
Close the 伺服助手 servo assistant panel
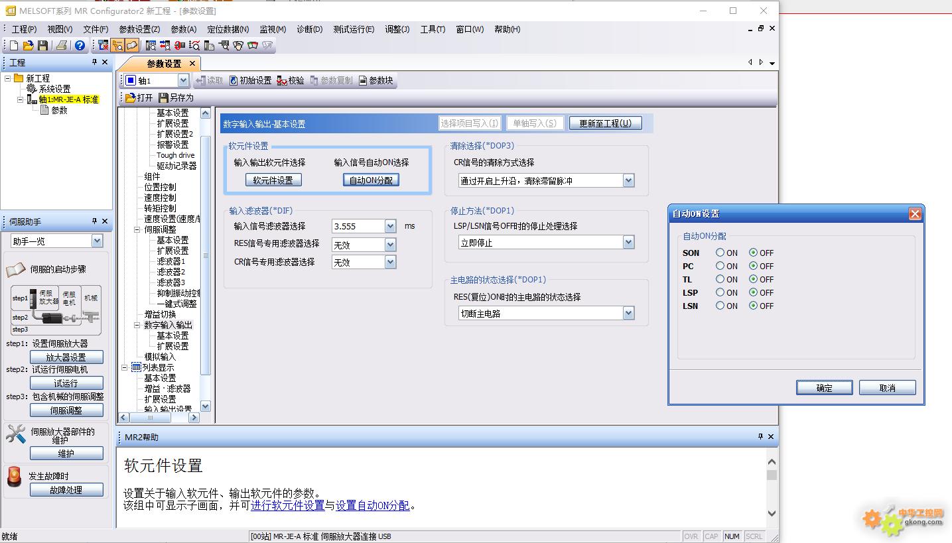tap(105, 221)
